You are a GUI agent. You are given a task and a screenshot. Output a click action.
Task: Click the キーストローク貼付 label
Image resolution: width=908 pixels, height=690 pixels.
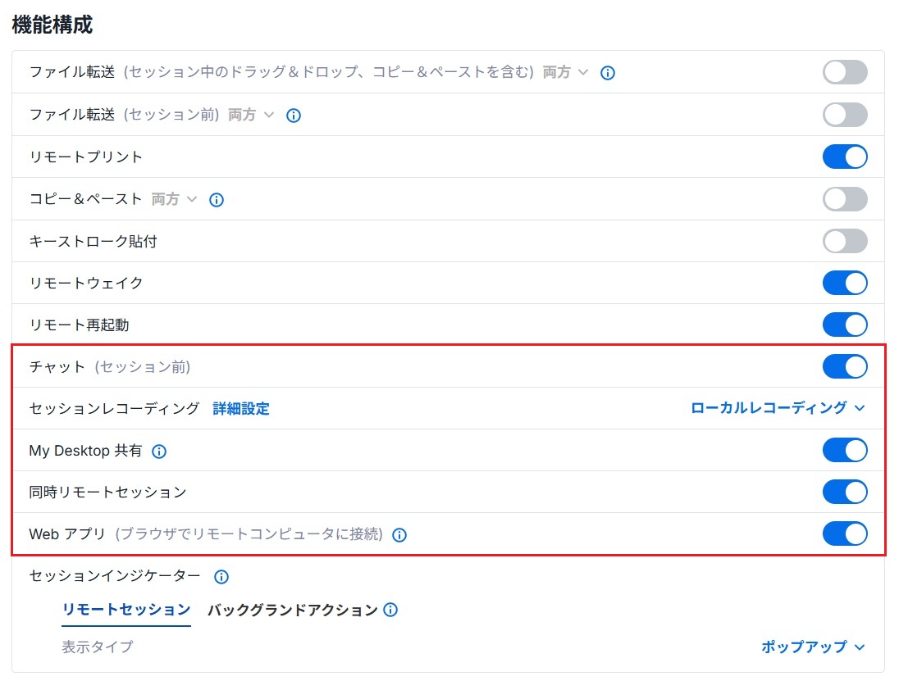pos(94,241)
